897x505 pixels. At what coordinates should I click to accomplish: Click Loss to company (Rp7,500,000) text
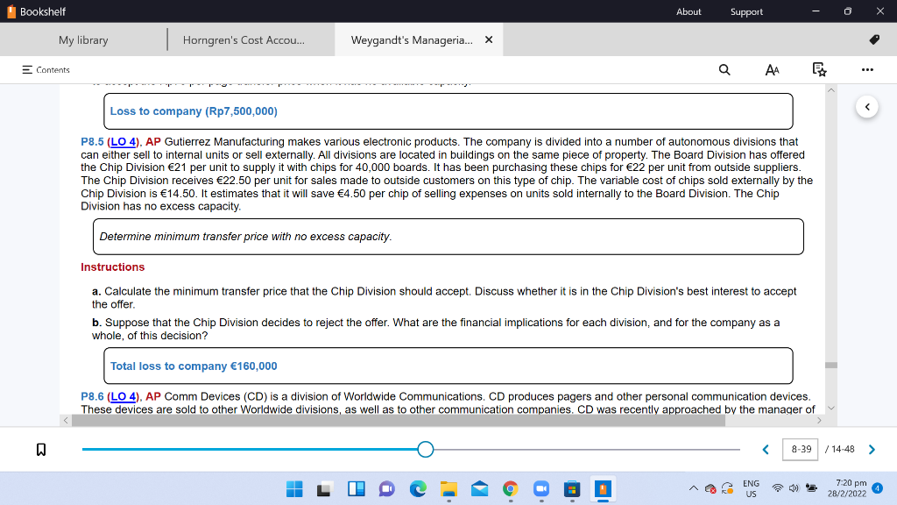click(x=194, y=111)
